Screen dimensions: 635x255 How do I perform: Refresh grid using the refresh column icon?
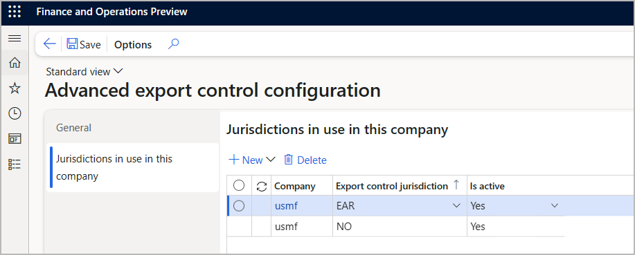click(x=262, y=187)
